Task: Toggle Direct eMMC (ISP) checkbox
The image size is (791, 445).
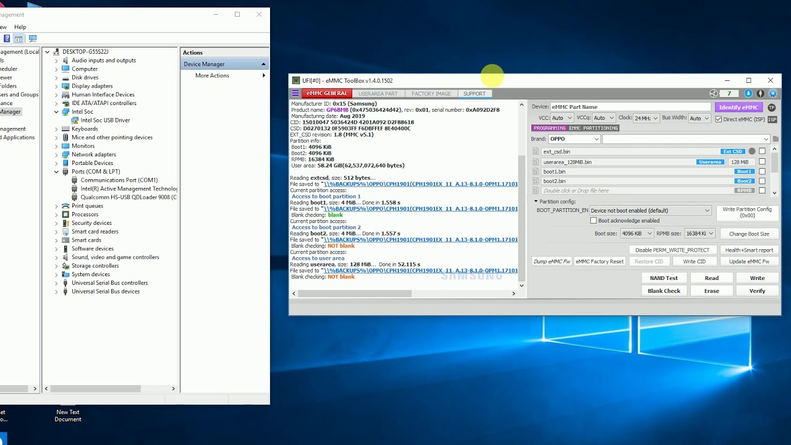Action: [x=718, y=119]
